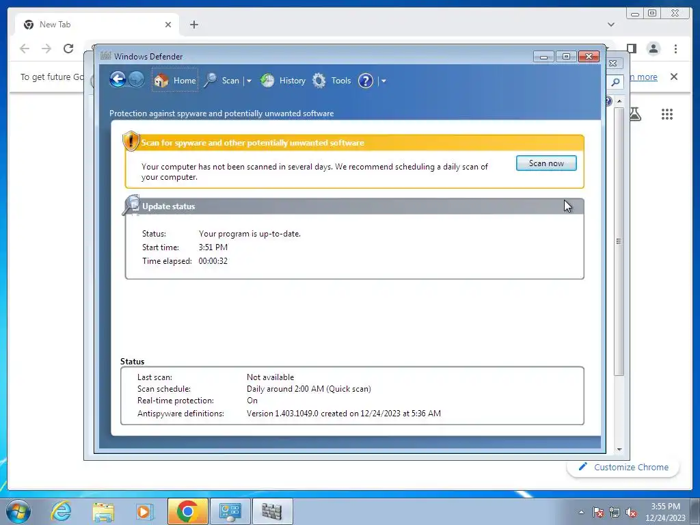The height and width of the screenshot is (525, 700).
Task: Open a new Chrome tab with plus
Action: pyautogui.click(x=193, y=25)
